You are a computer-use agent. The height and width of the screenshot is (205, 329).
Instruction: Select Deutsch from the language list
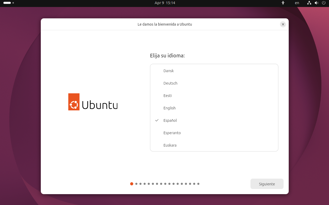click(170, 83)
